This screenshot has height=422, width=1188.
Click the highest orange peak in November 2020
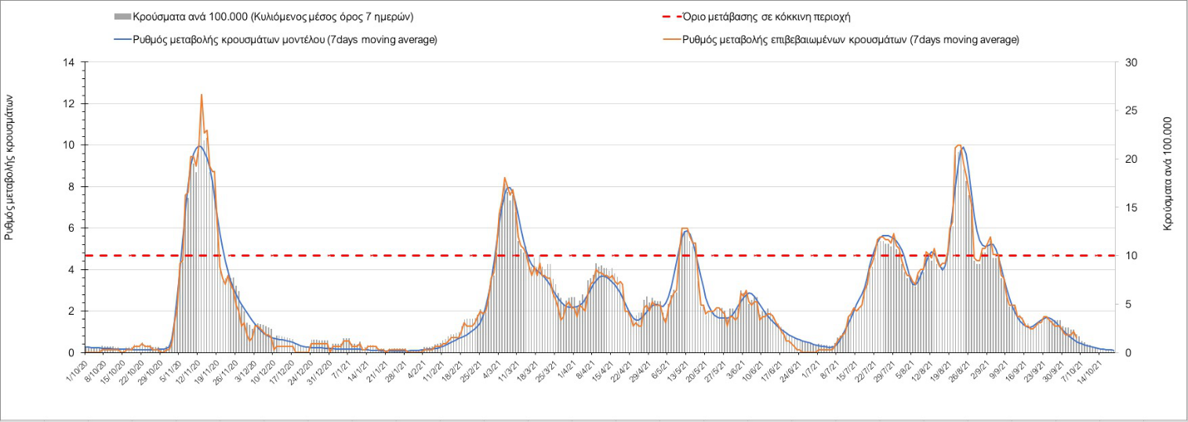click(x=202, y=96)
